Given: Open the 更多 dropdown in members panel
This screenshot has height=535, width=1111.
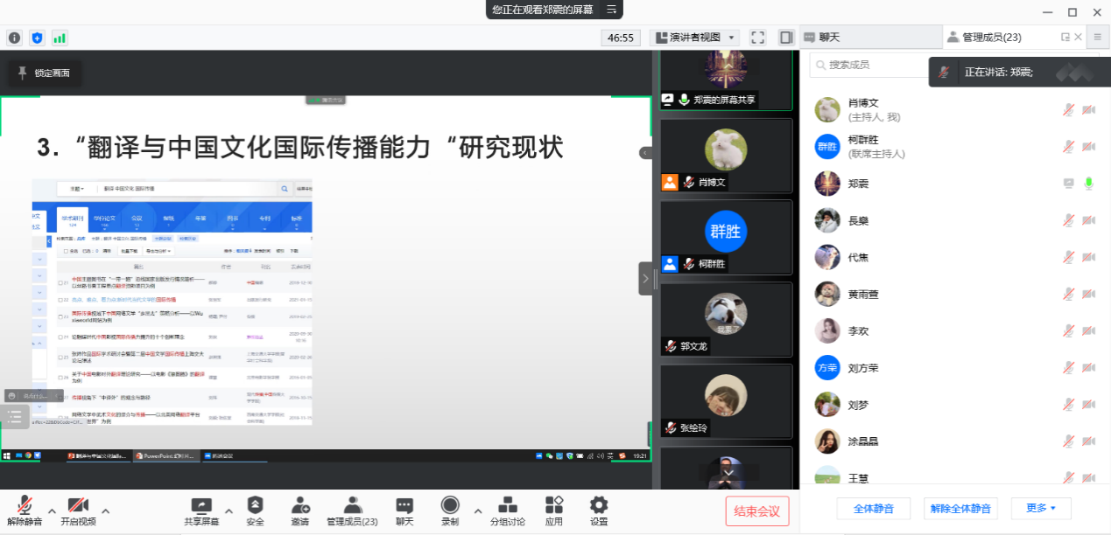Looking at the screenshot, I should tap(1041, 508).
